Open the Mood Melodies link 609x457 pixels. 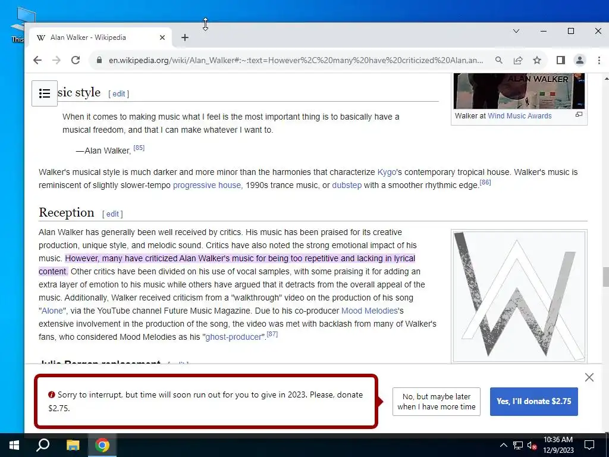(369, 311)
